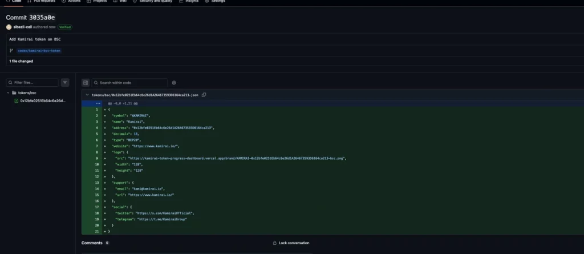The image size is (584, 254).
Task: Click the Comments count badge
Action: click(x=107, y=243)
